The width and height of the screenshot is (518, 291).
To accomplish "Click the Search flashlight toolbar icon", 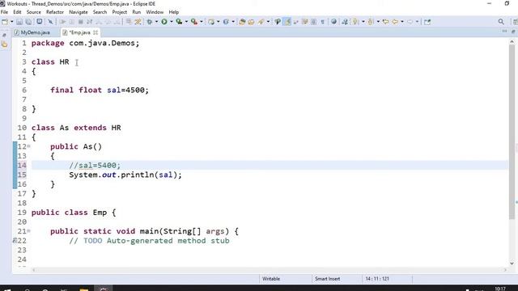I will [261, 22].
